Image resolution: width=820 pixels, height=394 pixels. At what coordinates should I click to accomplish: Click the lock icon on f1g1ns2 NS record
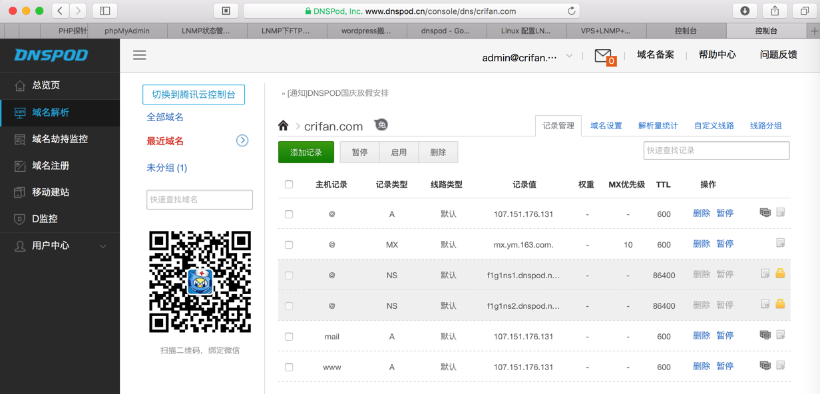(x=780, y=304)
